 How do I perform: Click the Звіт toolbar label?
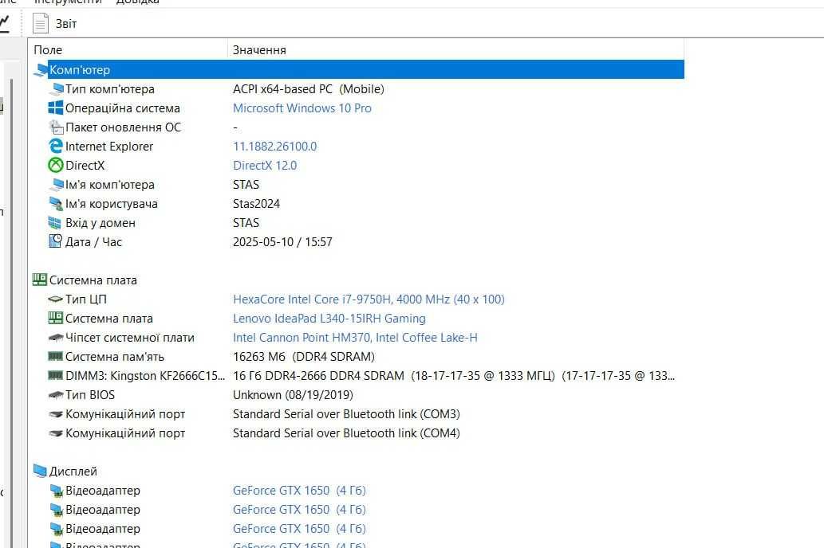(66, 24)
